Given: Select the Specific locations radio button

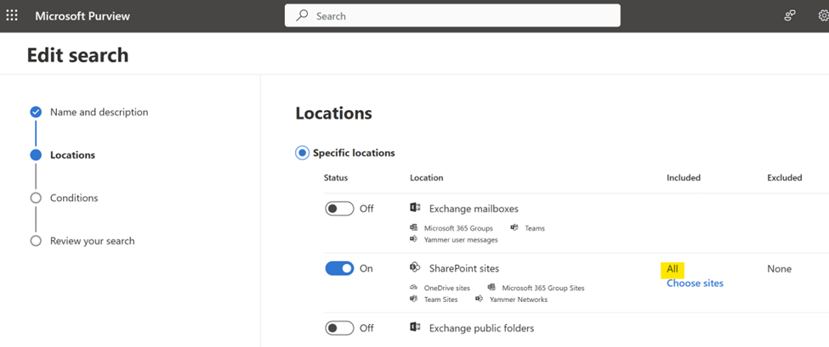Looking at the screenshot, I should [302, 154].
